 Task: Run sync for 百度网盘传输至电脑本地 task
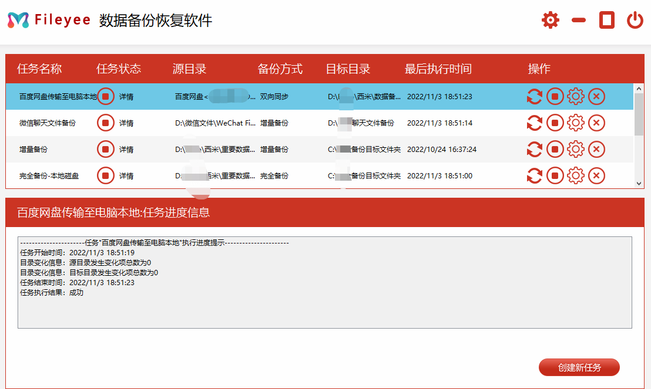[535, 97]
